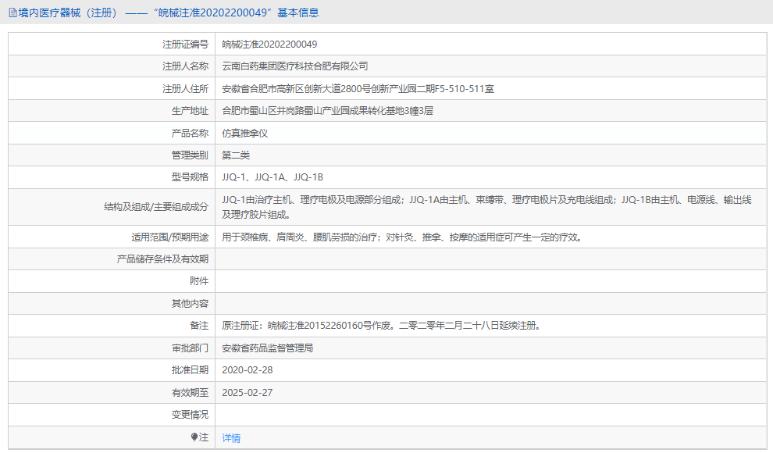Screen dimensions: 773x453
Task: Click the bulb icon next to 注
Action: (194, 437)
